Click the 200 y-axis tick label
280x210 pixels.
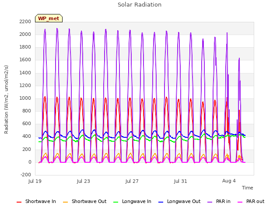27,149
